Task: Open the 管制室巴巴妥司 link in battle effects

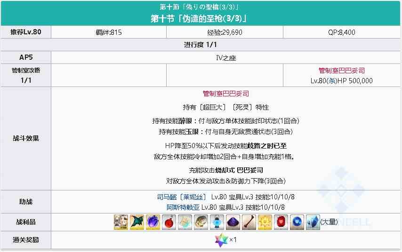Action: [225, 94]
